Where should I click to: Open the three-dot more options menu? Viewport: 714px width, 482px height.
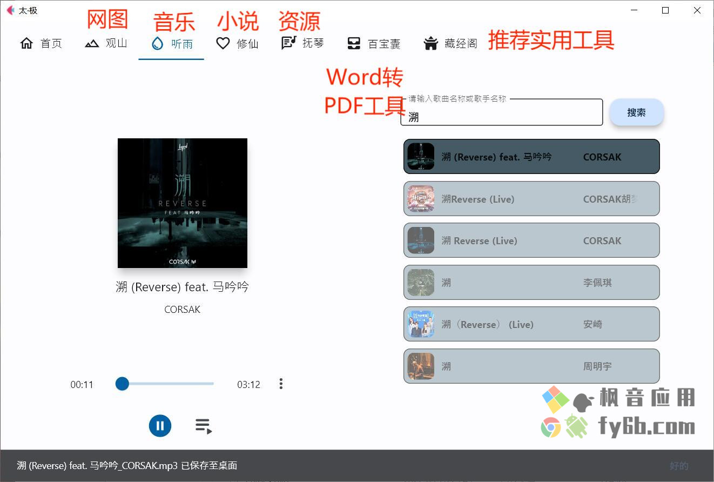pyautogui.click(x=281, y=384)
